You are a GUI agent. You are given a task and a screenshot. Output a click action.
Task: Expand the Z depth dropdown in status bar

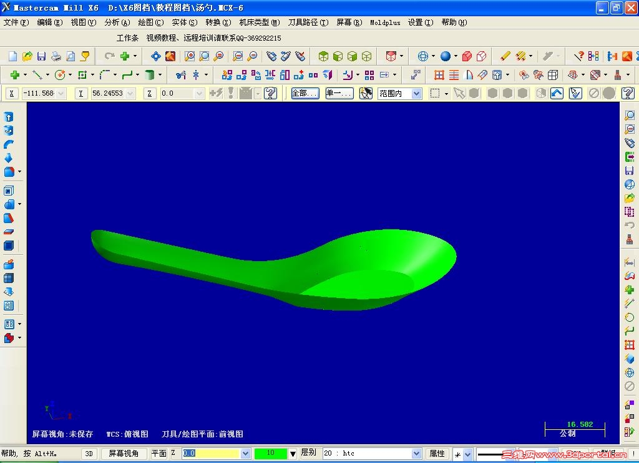tap(245, 454)
